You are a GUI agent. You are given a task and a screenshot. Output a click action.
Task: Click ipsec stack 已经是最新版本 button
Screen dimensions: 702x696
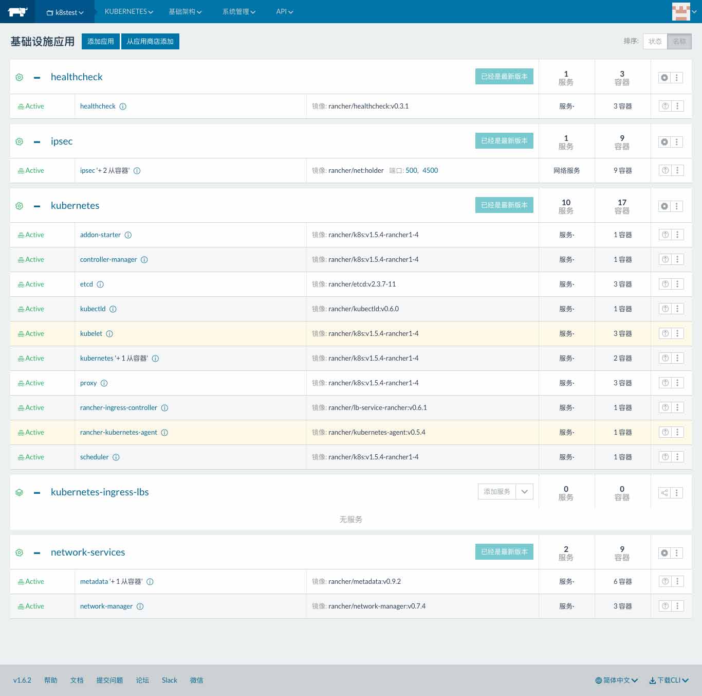click(x=504, y=140)
